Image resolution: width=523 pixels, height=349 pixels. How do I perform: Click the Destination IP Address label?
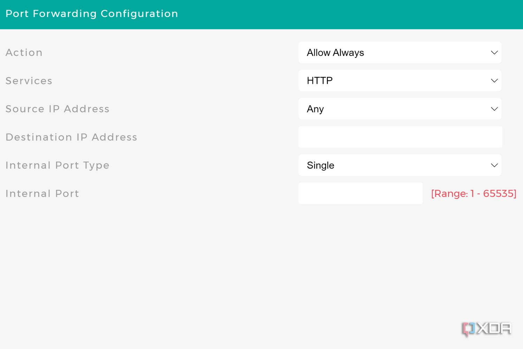pyautogui.click(x=71, y=137)
